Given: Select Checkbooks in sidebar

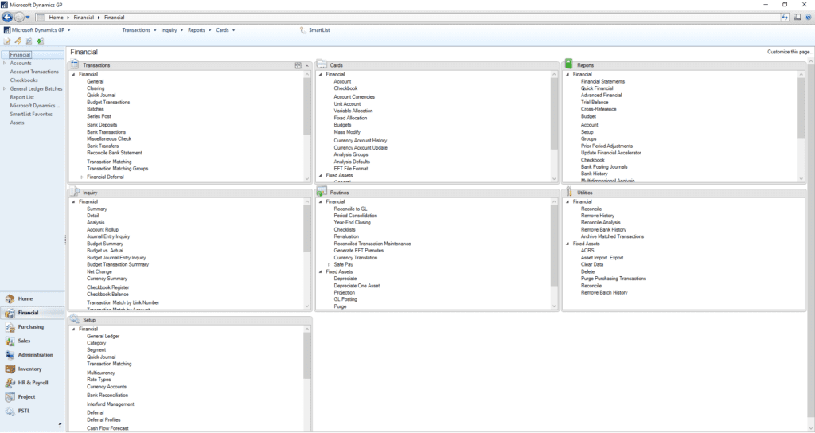Looking at the screenshot, I should (24, 80).
